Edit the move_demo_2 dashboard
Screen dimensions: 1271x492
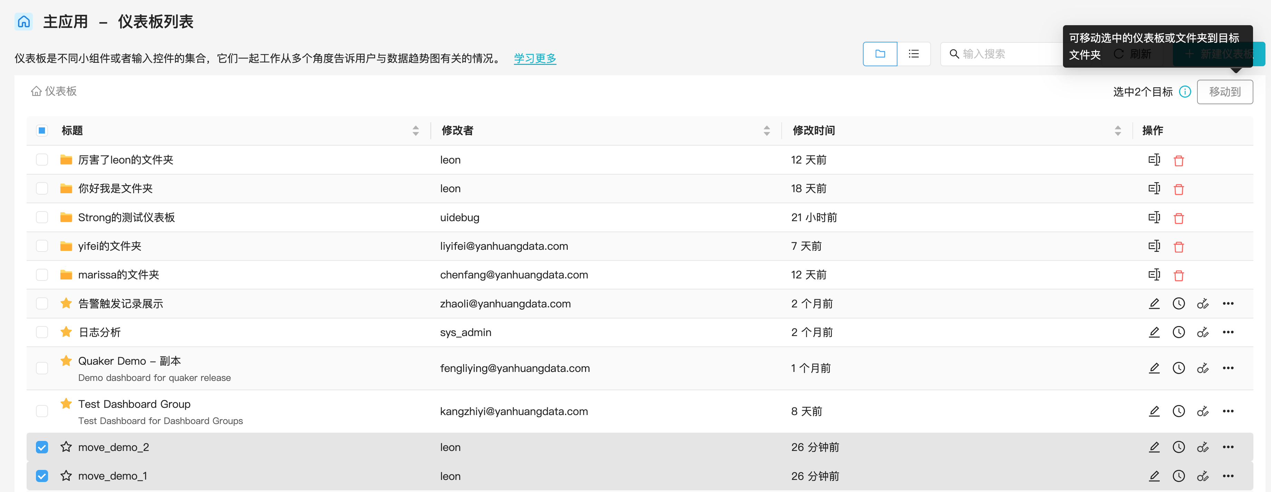1154,447
